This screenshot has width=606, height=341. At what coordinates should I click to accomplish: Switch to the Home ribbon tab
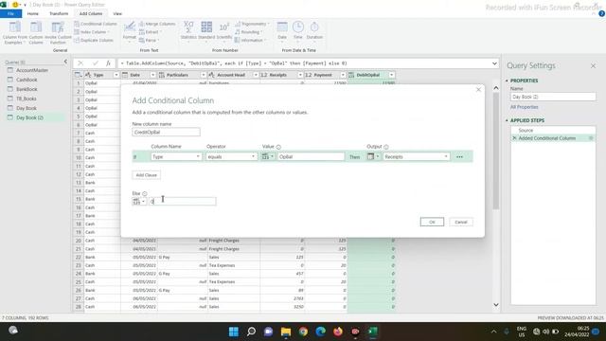click(x=33, y=13)
